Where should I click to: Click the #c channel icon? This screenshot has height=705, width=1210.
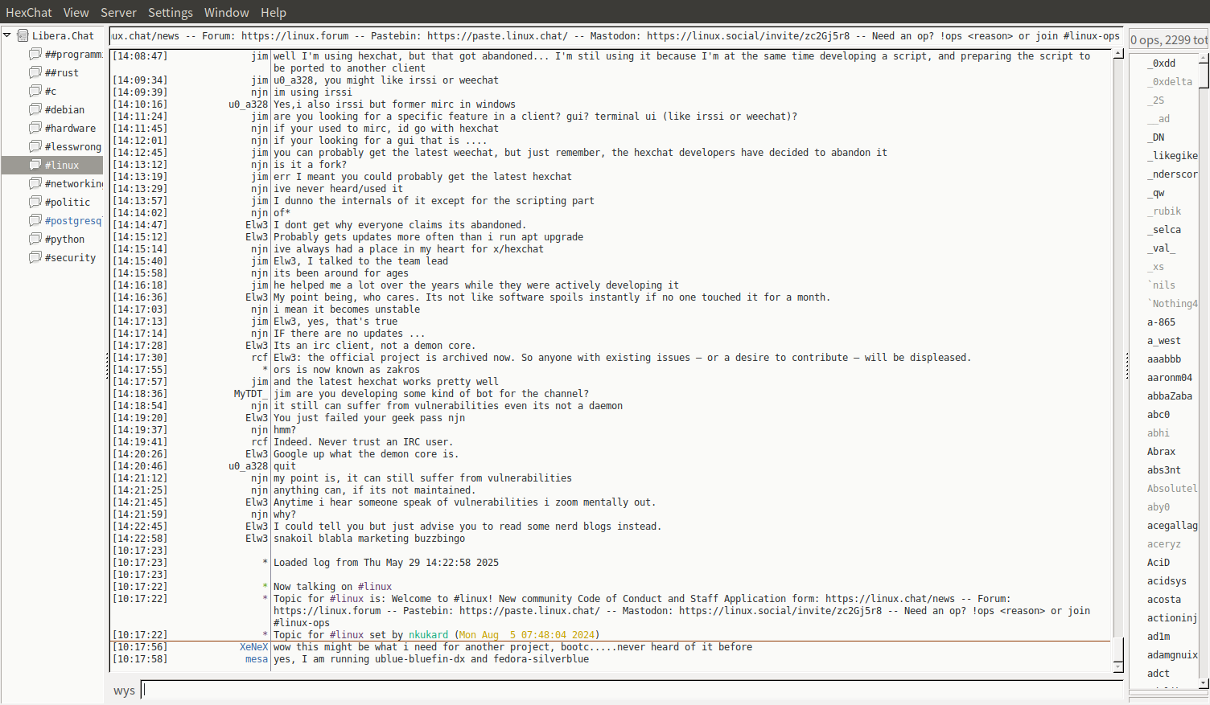(x=35, y=91)
